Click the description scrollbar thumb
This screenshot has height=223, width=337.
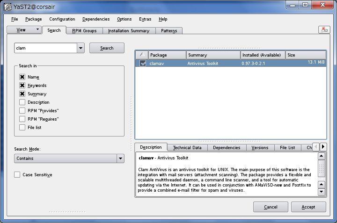[321, 168]
